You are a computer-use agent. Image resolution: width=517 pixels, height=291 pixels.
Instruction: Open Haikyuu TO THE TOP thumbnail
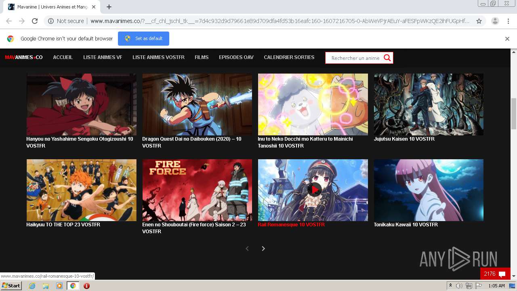82,190
